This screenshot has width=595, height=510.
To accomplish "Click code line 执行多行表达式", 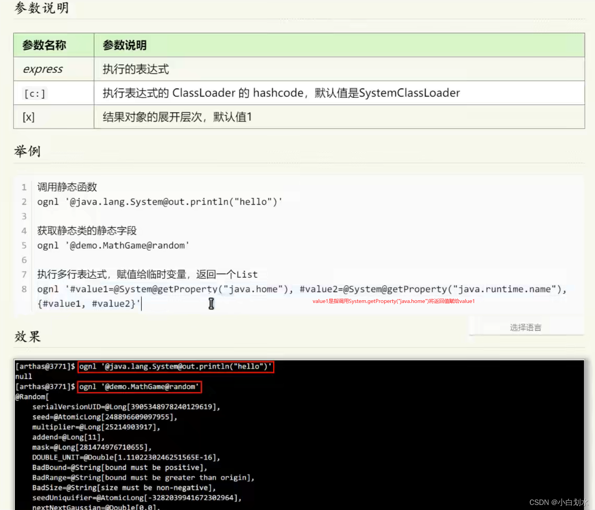I will [x=147, y=274].
